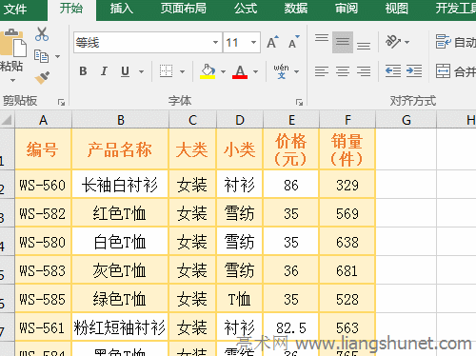Click the Decrease Indent icon

click(392, 70)
